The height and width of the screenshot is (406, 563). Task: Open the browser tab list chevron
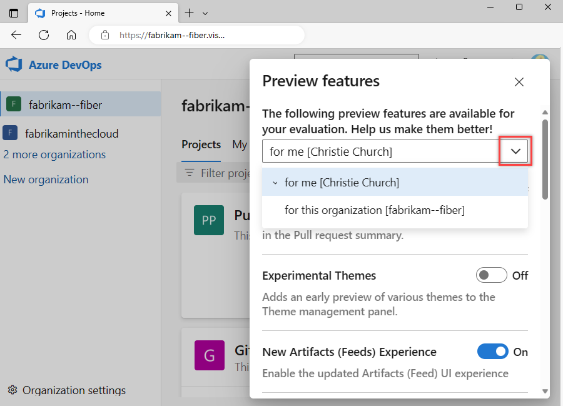(x=205, y=13)
